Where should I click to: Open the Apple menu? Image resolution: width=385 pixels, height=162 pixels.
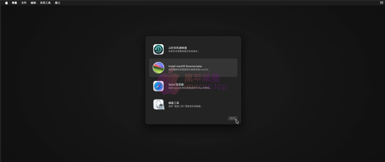(x=6, y=3)
